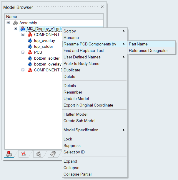Click the bottom_solder blue body icon
178x180 pixels.
[x=30, y=58]
